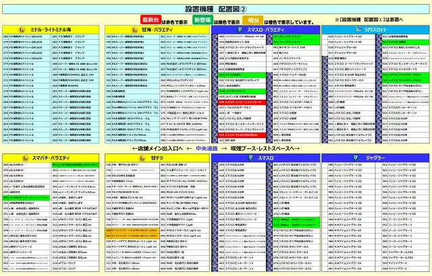This screenshot has width=432, height=276.
Task: Click the blue icon beside green row 433
Action: tap(215, 75)
